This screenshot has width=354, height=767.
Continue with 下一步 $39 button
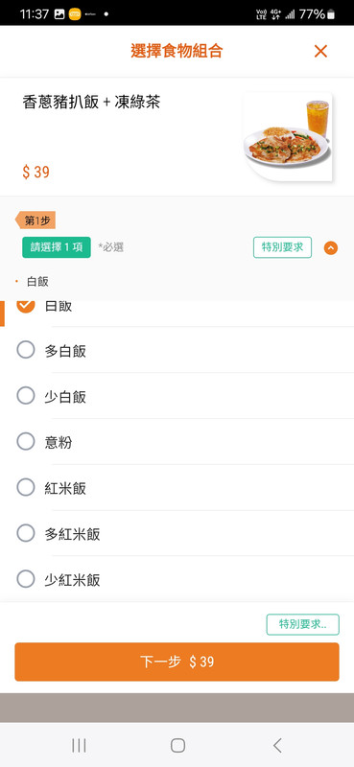point(177,662)
